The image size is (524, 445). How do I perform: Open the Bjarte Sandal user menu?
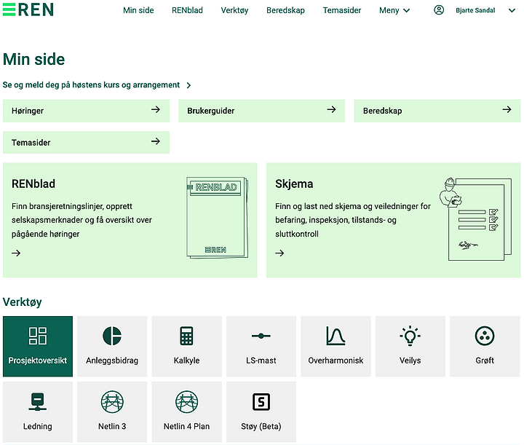(475, 10)
